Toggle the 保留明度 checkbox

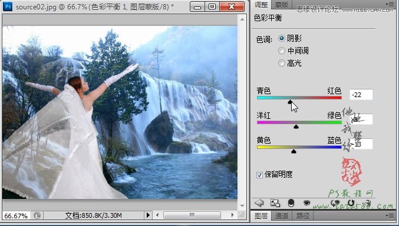(259, 175)
